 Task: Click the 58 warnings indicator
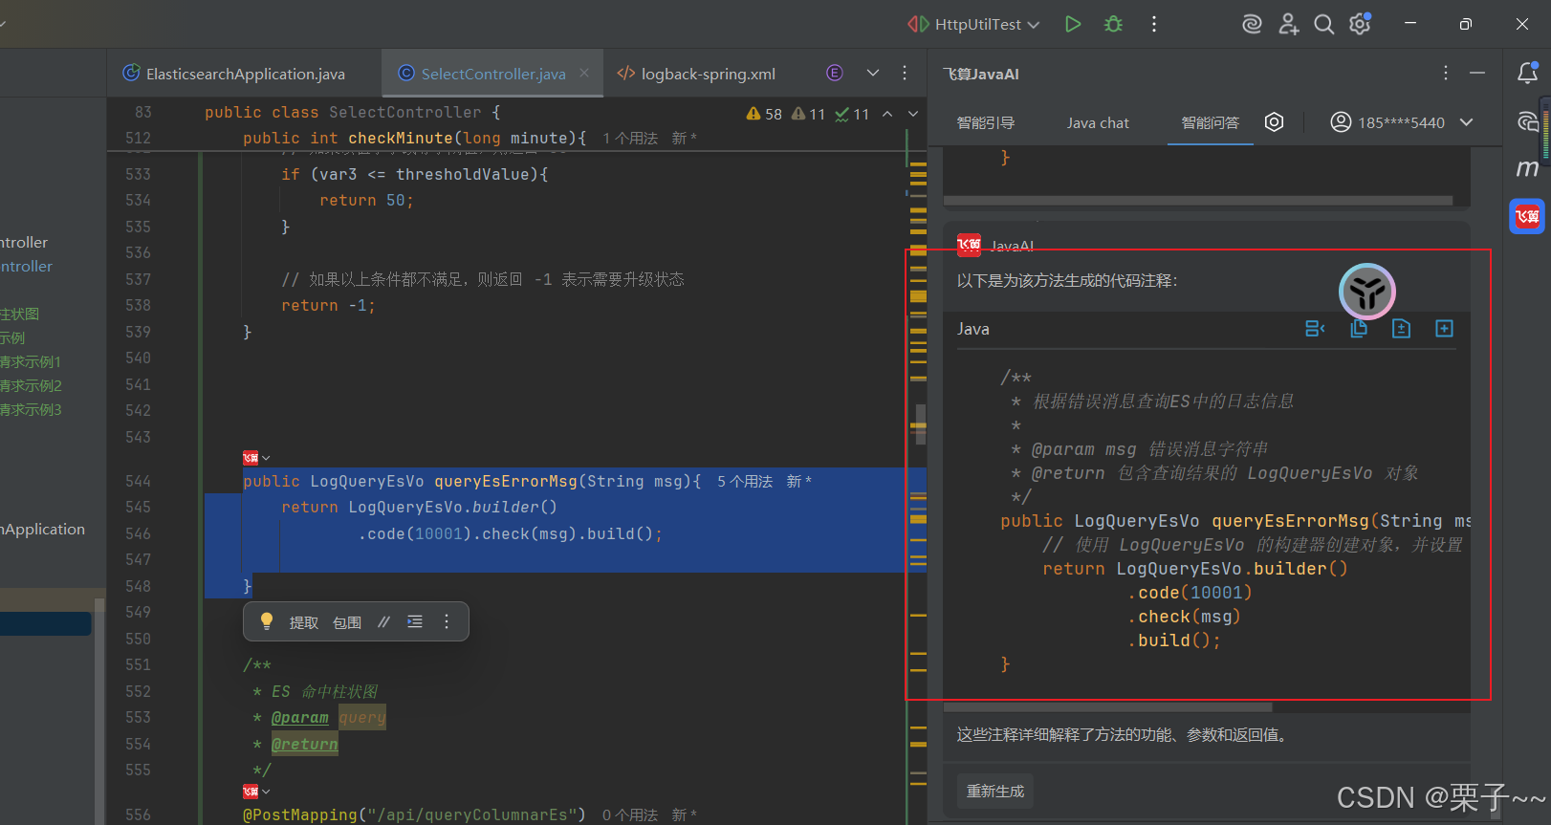(x=764, y=114)
